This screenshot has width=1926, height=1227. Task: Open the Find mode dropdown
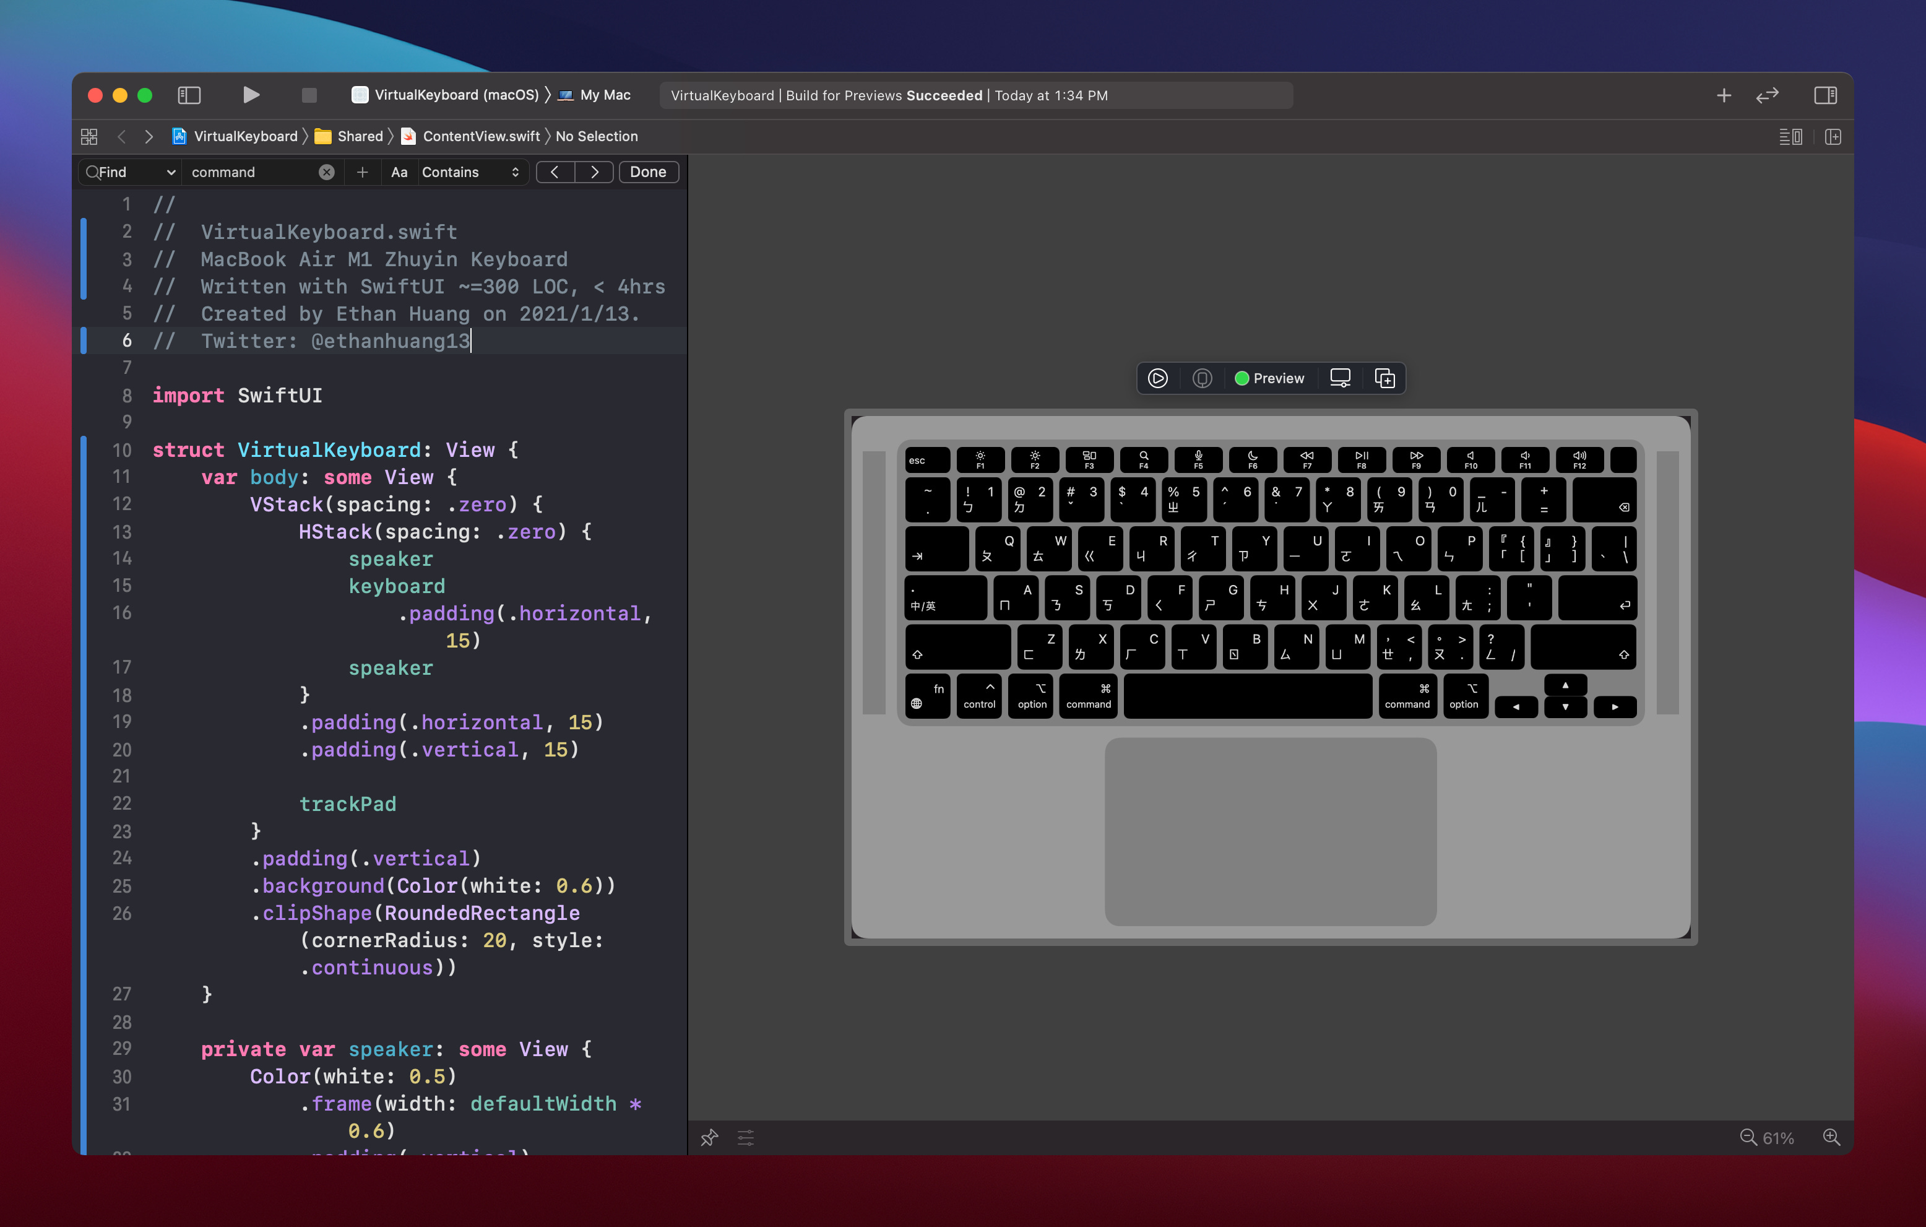coord(131,172)
